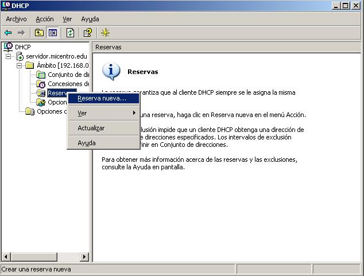Toggle the show/hide console tree icon

(53, 33)
